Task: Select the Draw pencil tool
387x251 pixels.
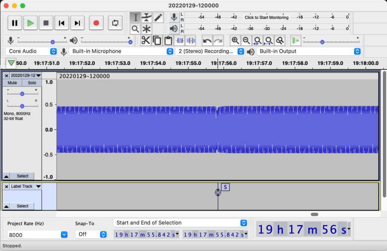Action: (158, 17)
